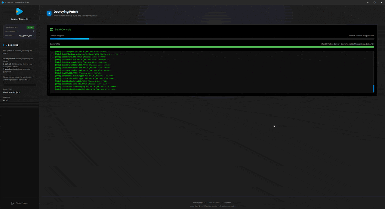
Task: Minimize the LaunchBoost Patch Builder window
Action: (368, 2)
